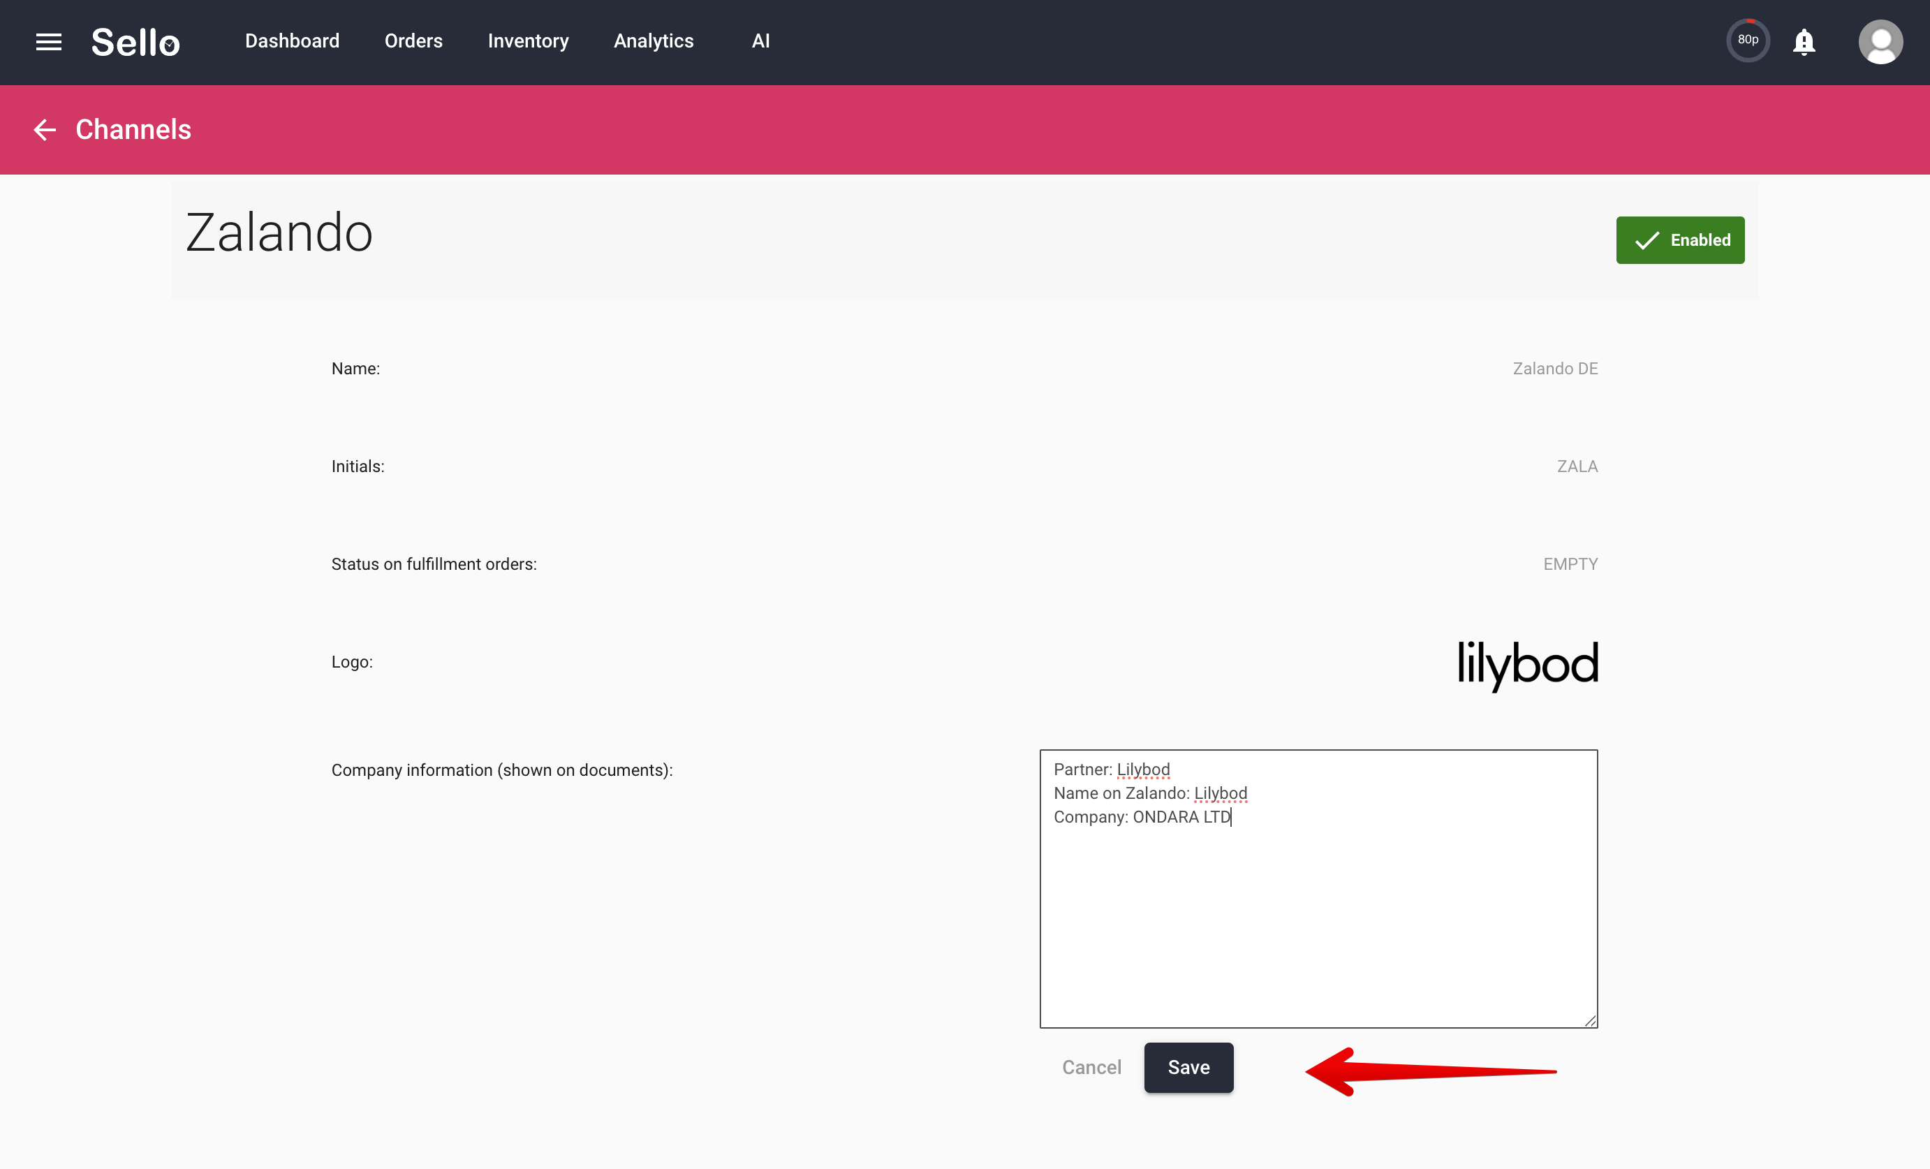1930x1169 pixels.
Task: Open the Orders menu
Action: coord(413,41)
